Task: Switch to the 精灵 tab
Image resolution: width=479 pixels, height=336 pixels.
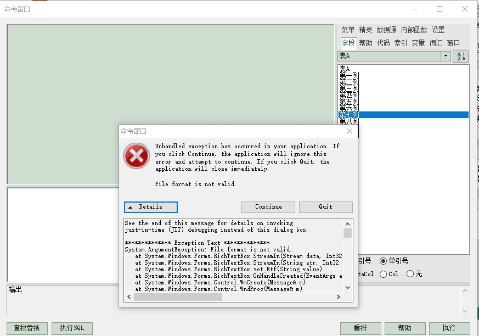Action: (x=365, y=30)
